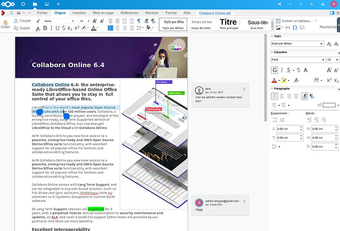This screenshot has height=231, width=340.
Task: Apply strikethrough in the ribbon
Action: (63, 28)
